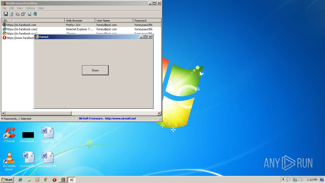The image size is (325, 183).
Task: Show hidden system tray icons
Action: point(283,180)
